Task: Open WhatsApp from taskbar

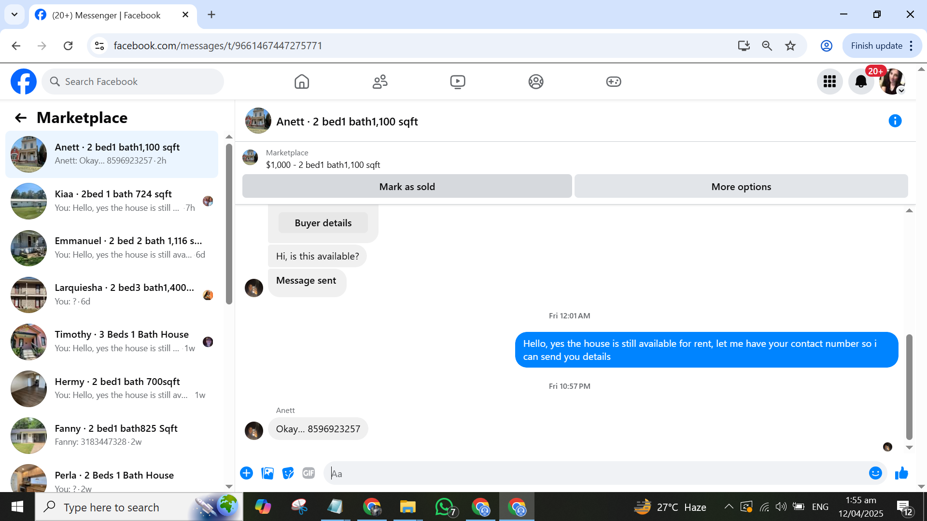Action: [445, 507]
